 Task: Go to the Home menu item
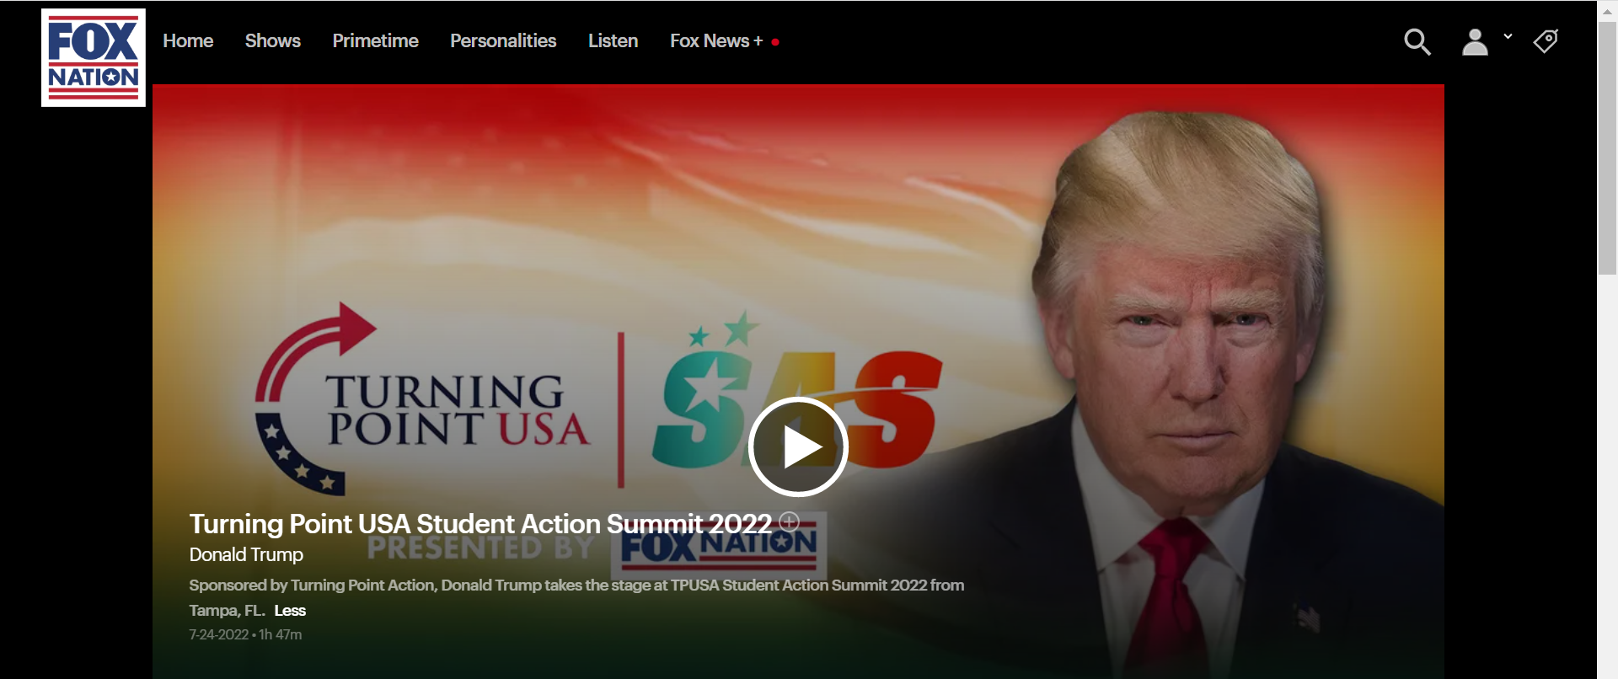188,40
